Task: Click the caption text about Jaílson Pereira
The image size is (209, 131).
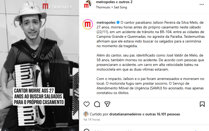Action: 150,34
